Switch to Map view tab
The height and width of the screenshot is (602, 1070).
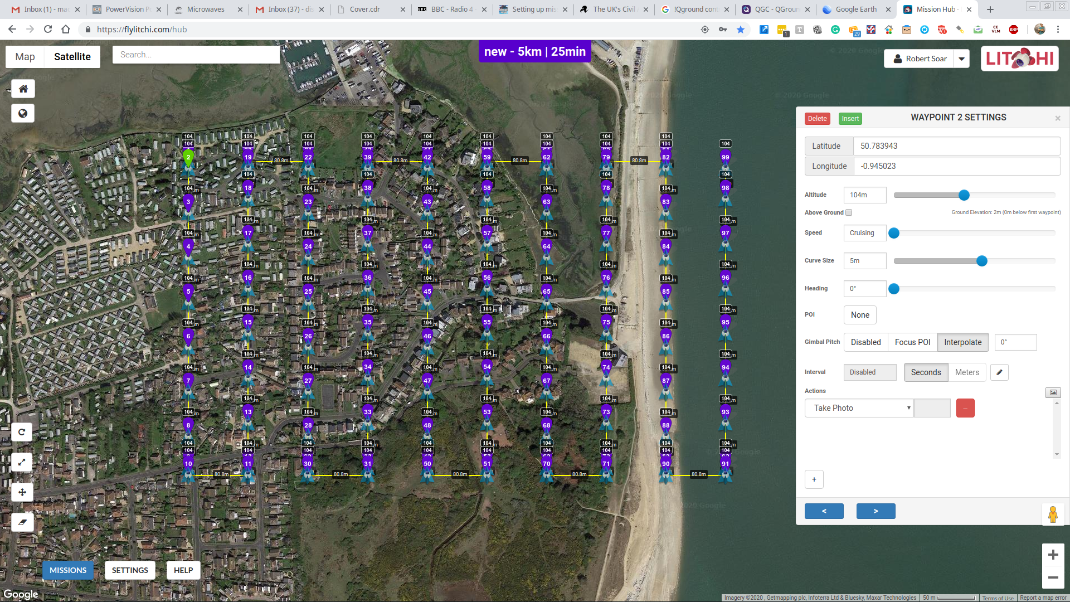(x=25, y=57)
